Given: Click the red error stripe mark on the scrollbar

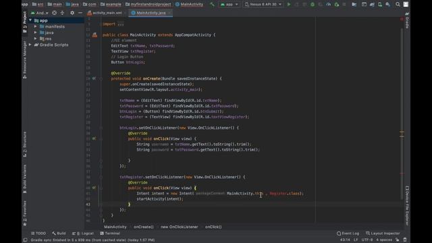Looking at the screenshot, I should click(x=402, y=173).
